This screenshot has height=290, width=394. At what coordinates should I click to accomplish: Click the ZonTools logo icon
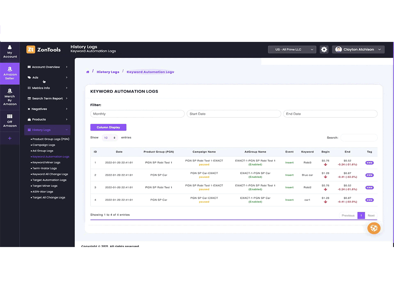point(31,49)
